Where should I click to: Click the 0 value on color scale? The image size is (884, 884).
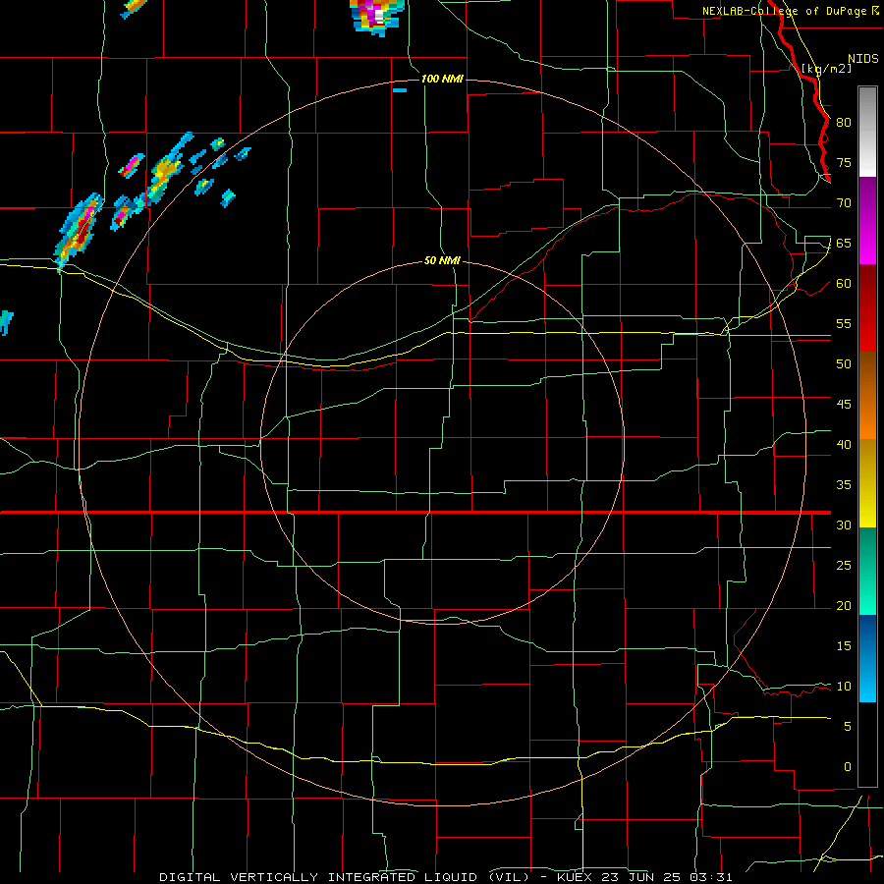[x=848, y=767]
